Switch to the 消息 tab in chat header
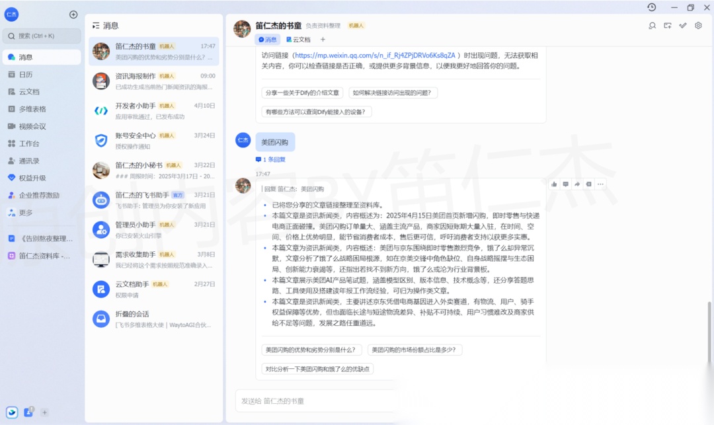The width and height of the screenshot is (714, 425). (x=268, y=40)
